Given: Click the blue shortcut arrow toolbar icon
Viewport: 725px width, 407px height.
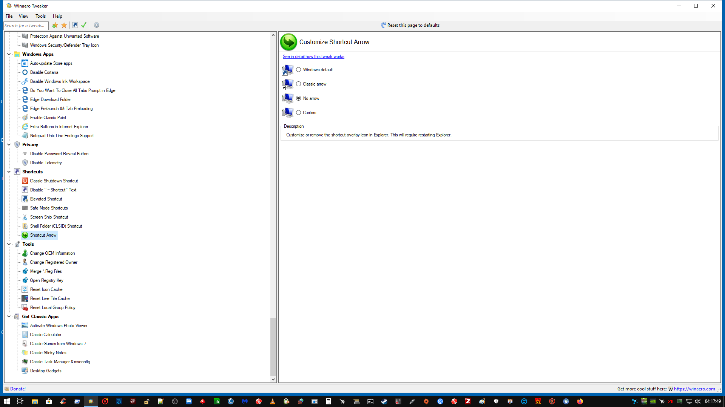Looking at the screenshot, I should (75, 25).
